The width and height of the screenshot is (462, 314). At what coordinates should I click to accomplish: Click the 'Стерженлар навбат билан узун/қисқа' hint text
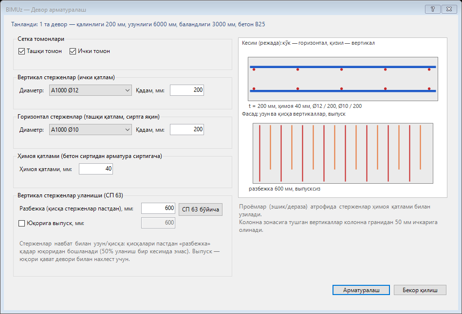coord(120,251)
